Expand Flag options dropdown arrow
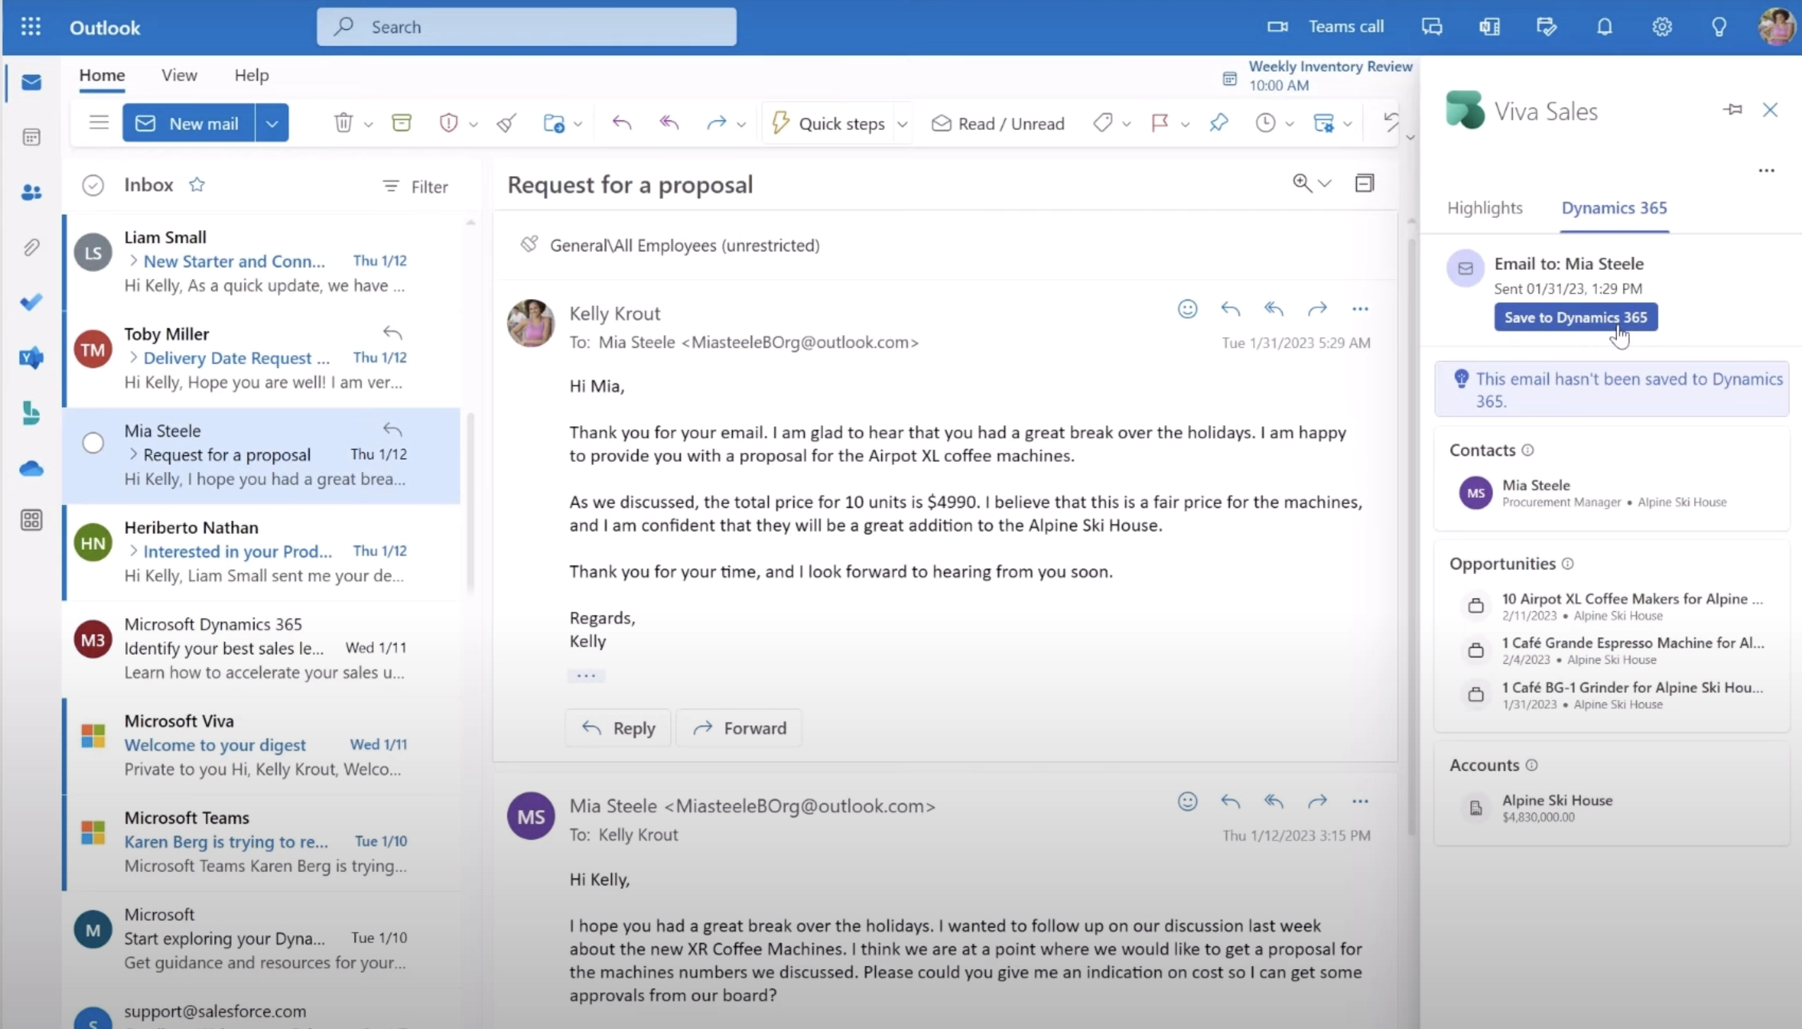 click(1185, 124)
